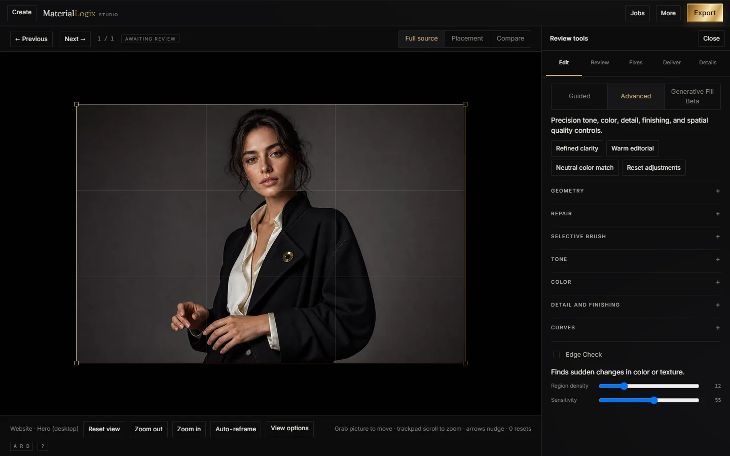
Task: Click the Sensitivity value 55
Action: 718,400
